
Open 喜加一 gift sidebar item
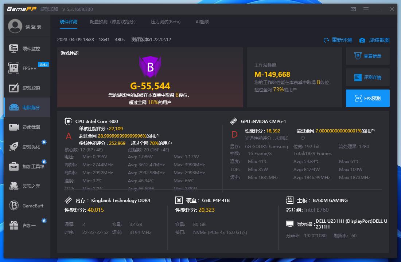coord(27,226)
